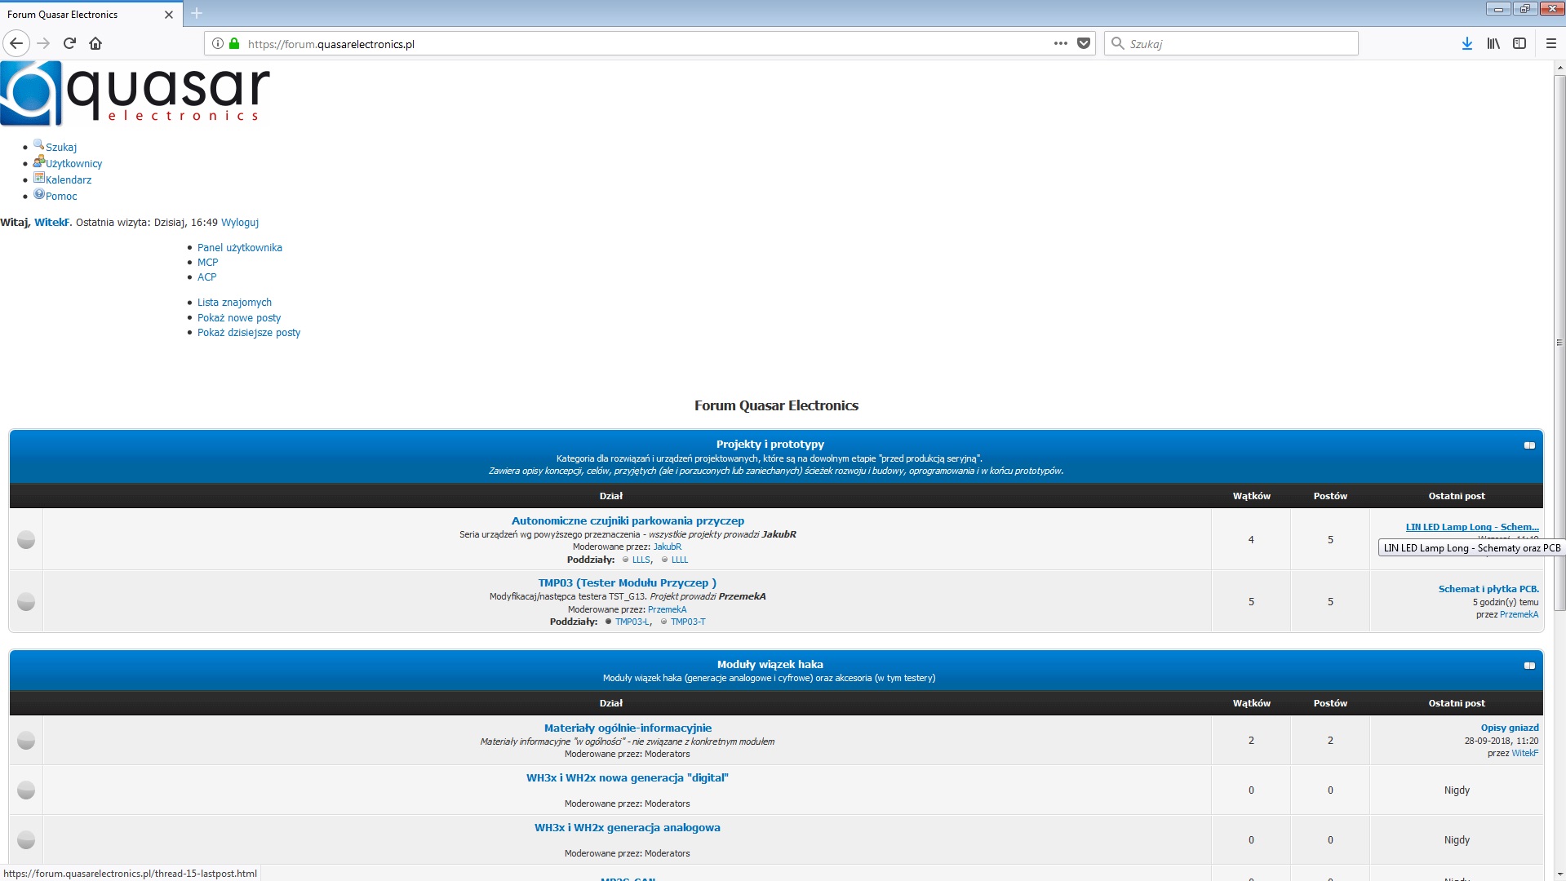Show site security info padlock

click(234, 43)
